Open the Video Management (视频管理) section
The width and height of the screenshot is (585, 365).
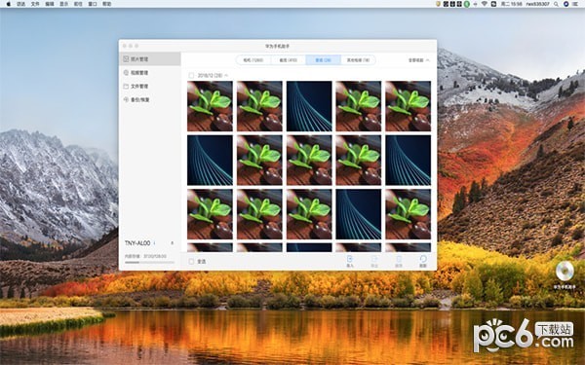pyautogui.click(x=150, y=73)
